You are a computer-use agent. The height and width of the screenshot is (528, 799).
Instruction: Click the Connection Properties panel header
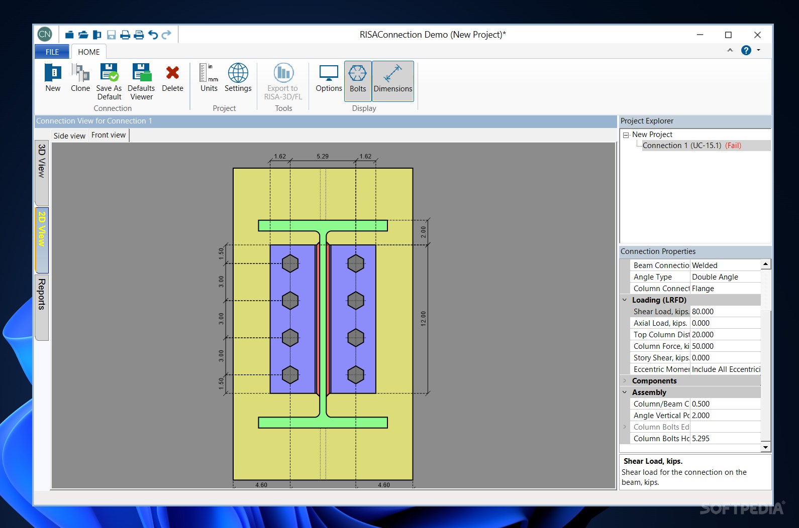[x=695, y=251]
